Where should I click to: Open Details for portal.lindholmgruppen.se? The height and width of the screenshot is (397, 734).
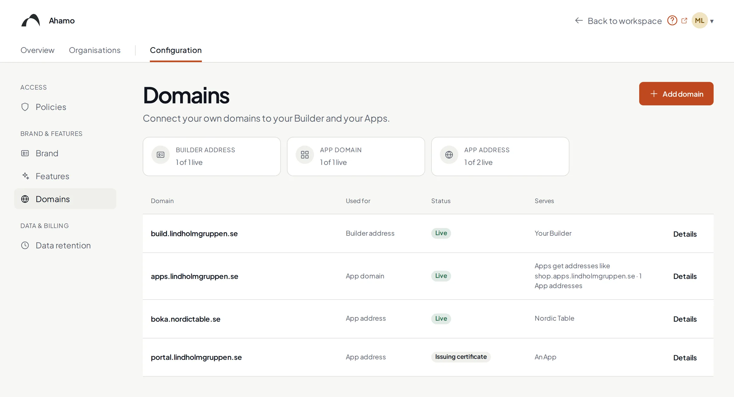tap(685, 358)
